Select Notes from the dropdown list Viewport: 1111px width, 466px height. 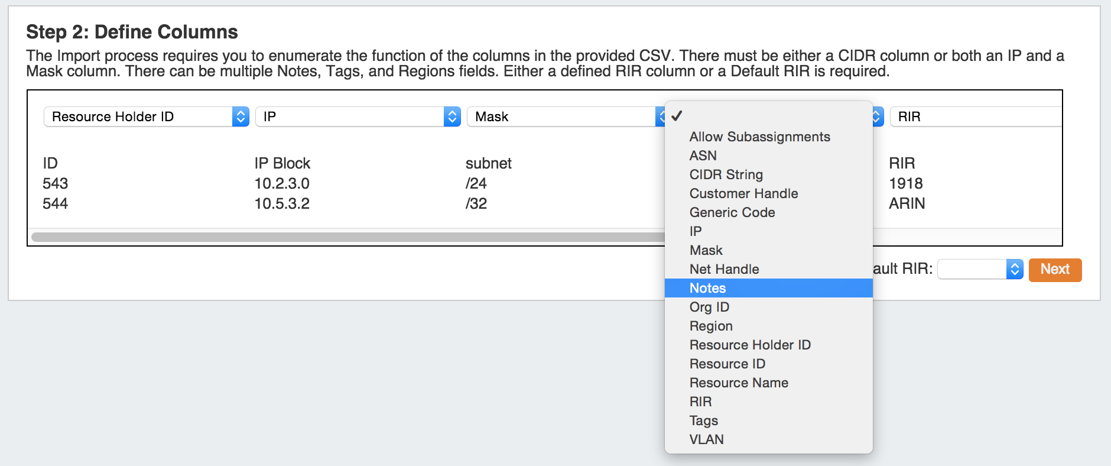(707, 288)
